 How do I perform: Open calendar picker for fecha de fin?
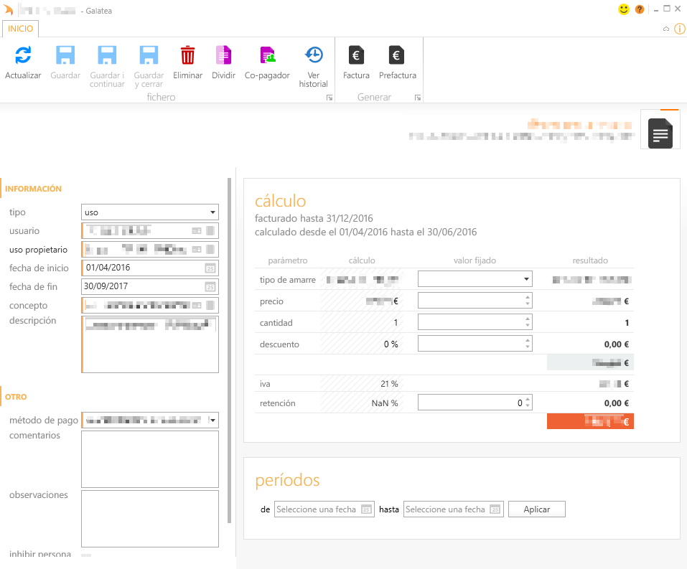[x=210, y=287]
